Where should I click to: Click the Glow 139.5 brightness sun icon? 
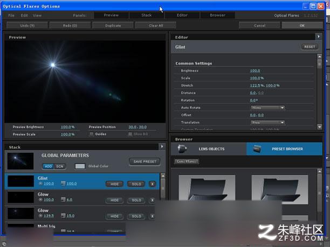point(40,215)
